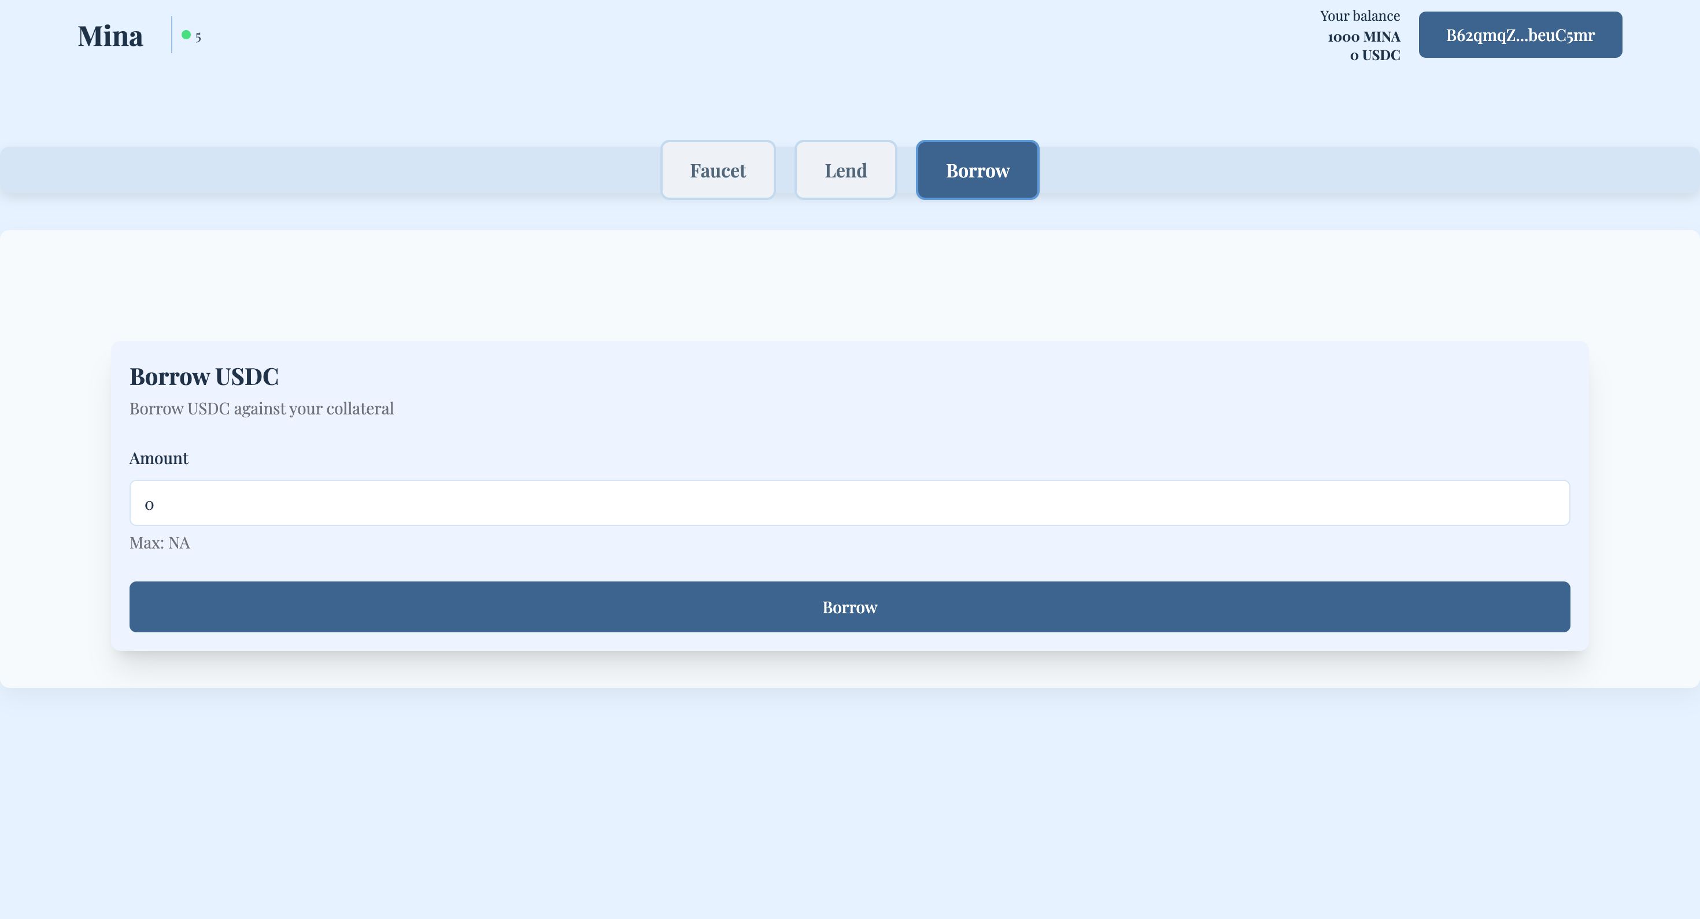Click the 'Borrow USDC' heading

coord(204,377)
